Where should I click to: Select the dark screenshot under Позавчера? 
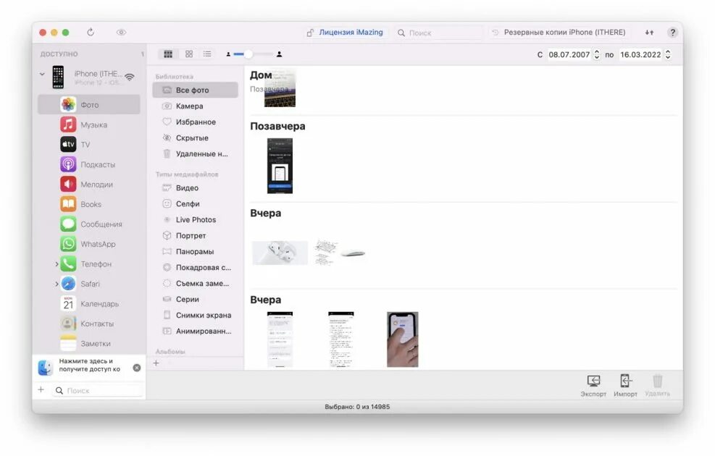pos(280,166)
